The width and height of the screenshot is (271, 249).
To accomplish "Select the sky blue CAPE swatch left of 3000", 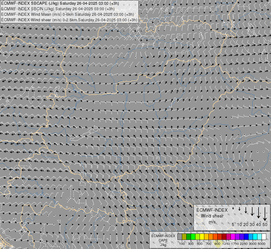I will pyautogui.click(x=251, y=237).
